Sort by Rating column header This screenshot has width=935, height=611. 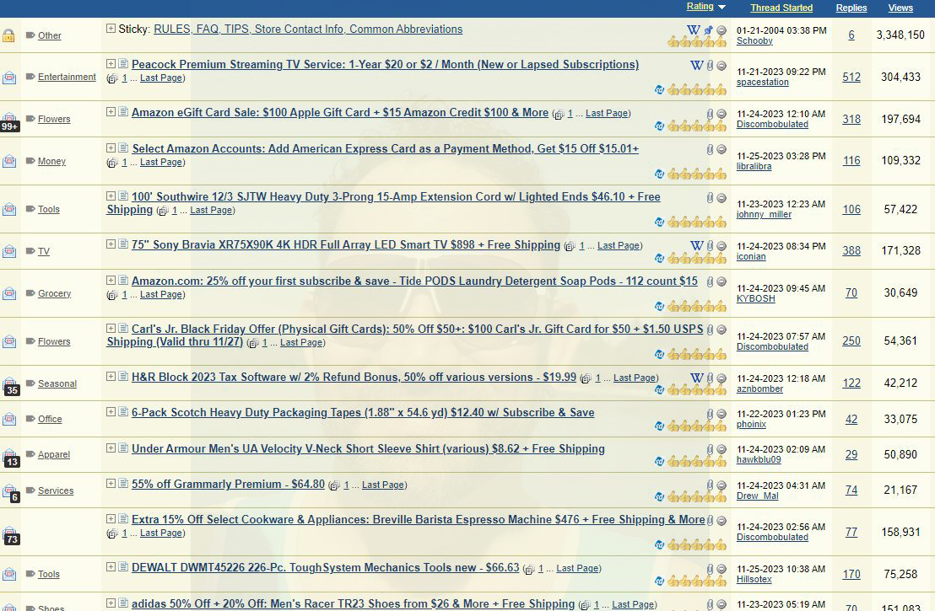tap(700, 7)
